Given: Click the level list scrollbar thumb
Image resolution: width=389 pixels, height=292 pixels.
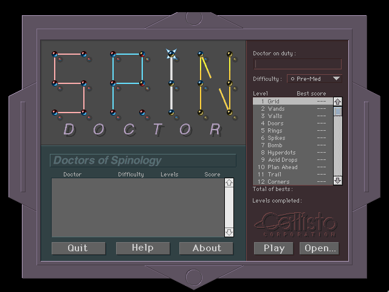Looking at the screenshot, I should click(x=338, y=111).
